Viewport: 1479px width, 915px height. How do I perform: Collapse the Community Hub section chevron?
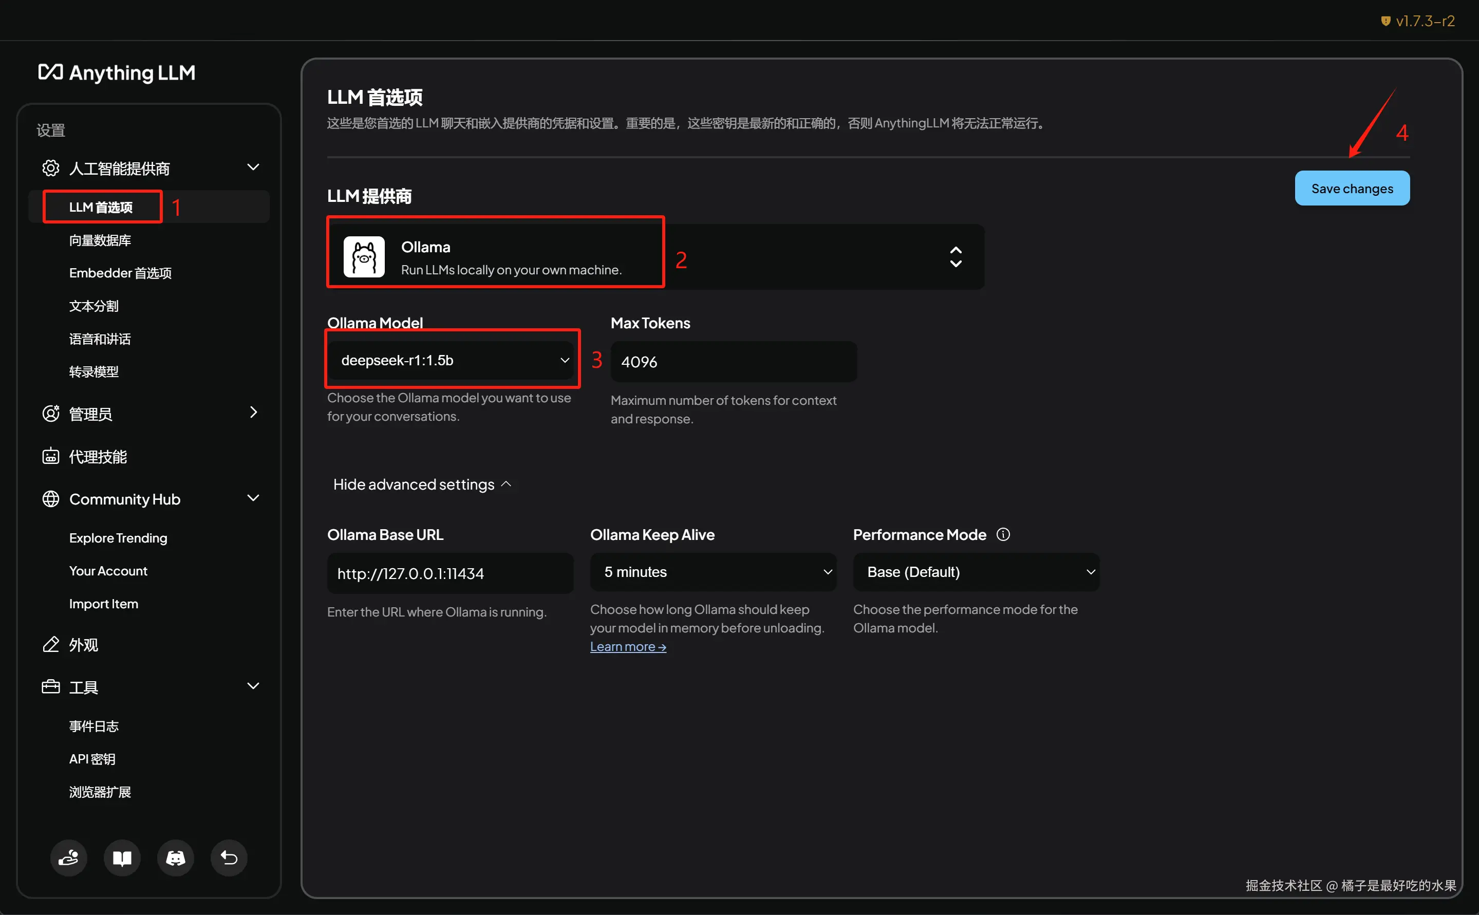click(x=254, y=498)
